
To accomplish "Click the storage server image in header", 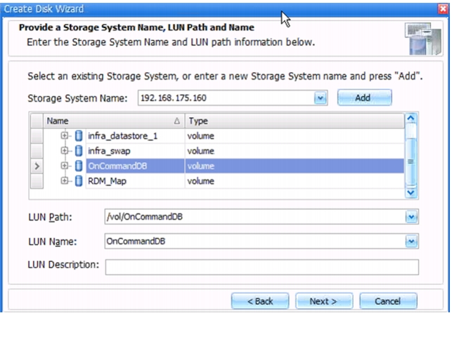I will (x=423, y=39).
